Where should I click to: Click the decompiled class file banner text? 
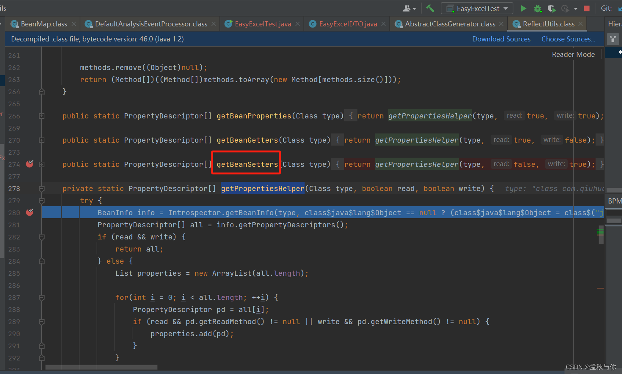(97, 39)
